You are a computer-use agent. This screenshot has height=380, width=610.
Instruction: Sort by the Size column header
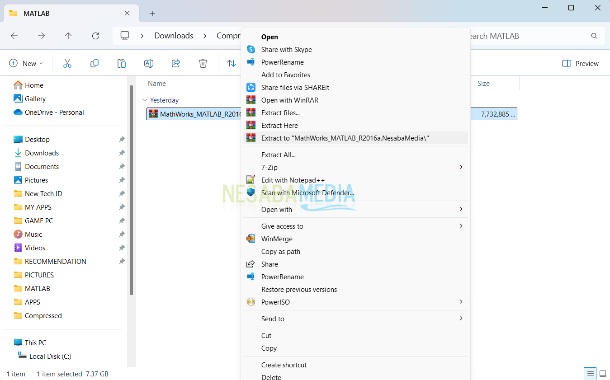(483, 84)
